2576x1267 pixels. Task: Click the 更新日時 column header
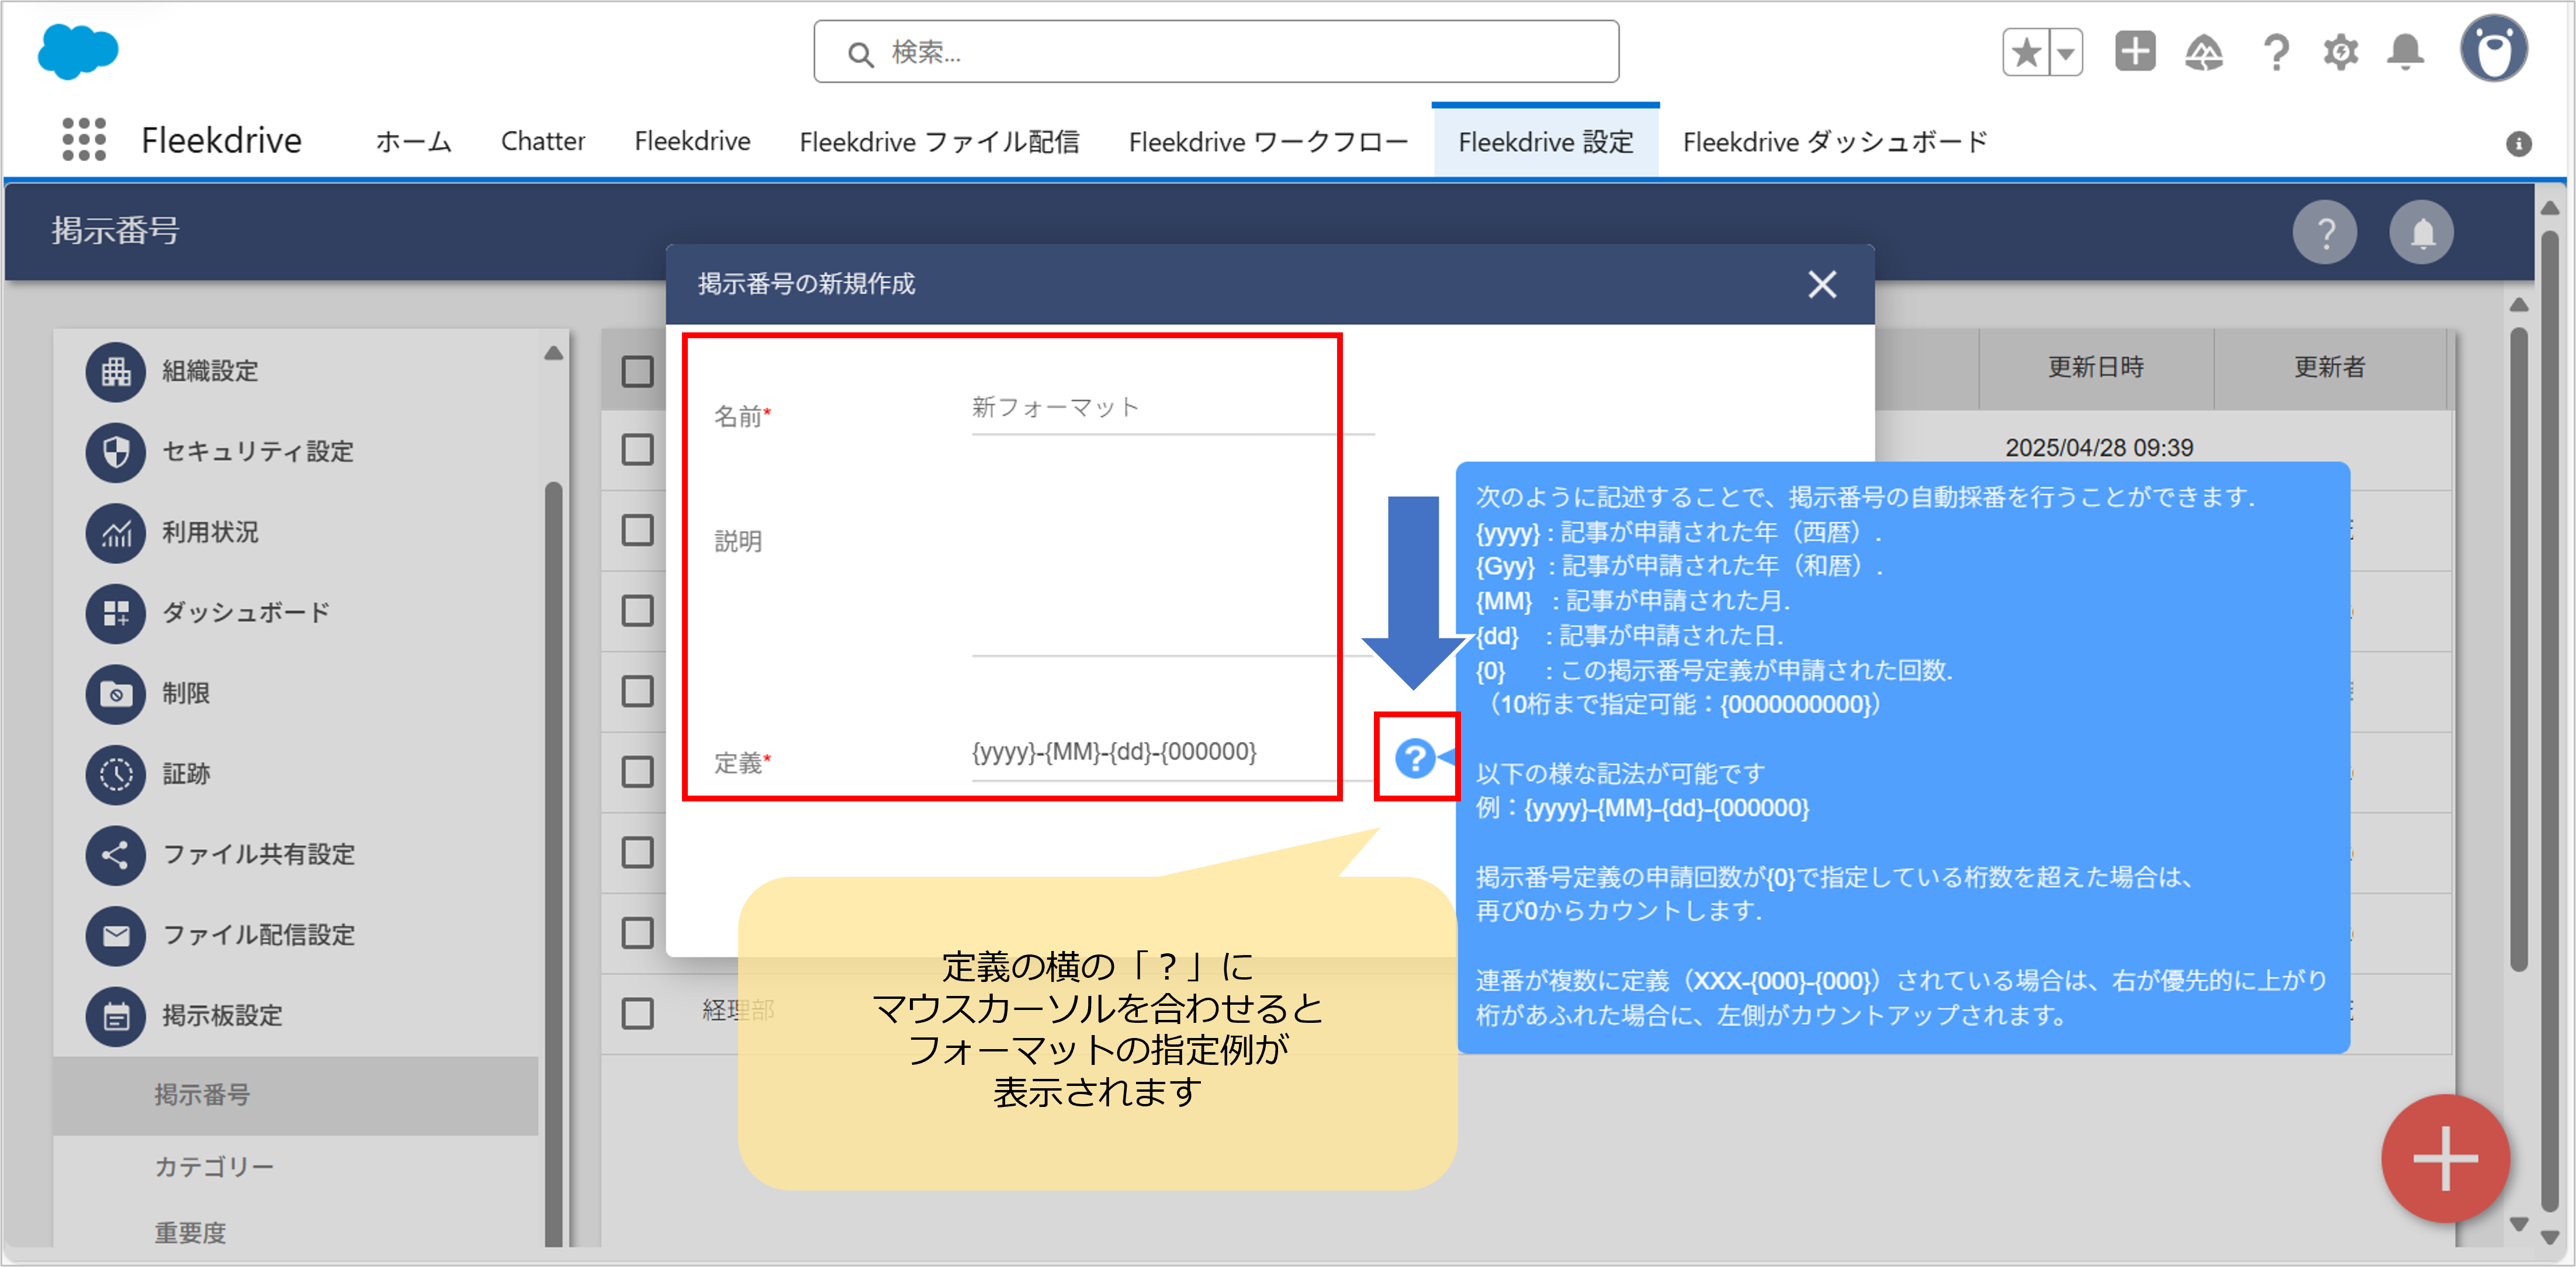[2096, 367]
